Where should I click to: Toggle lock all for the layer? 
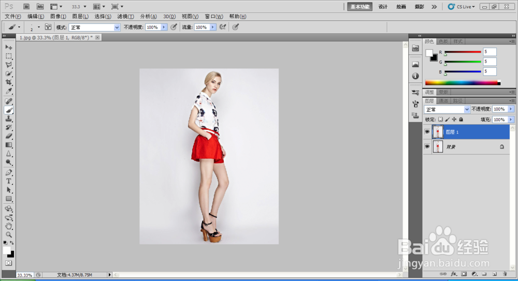coord(461,120)
